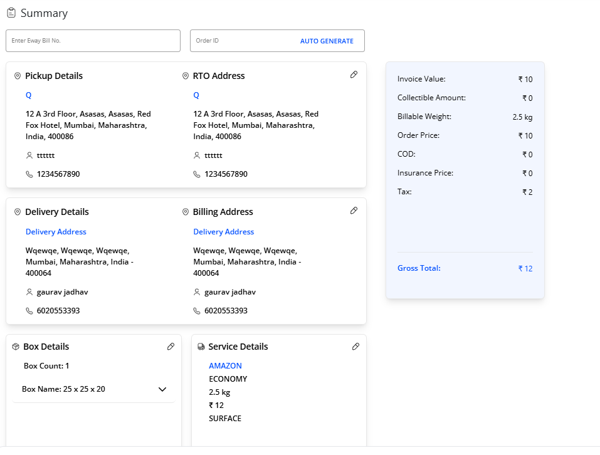The image size is (600, 455).
Task: Click SURFACE mode text
Action: tap(225, 418)
